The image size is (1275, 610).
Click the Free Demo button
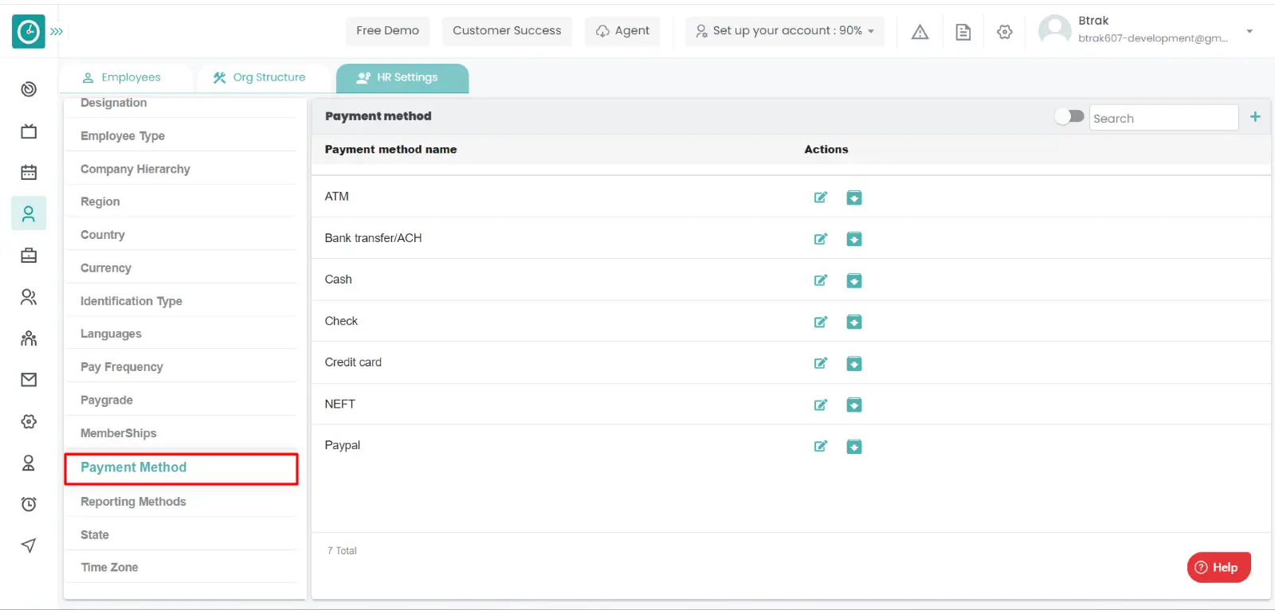[387, 31]
